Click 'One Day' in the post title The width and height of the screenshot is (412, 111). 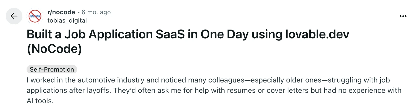[224, 34]
